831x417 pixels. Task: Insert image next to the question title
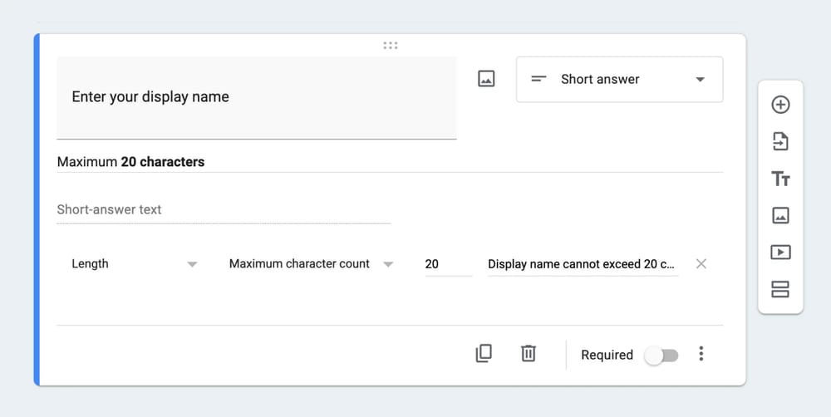486,79
